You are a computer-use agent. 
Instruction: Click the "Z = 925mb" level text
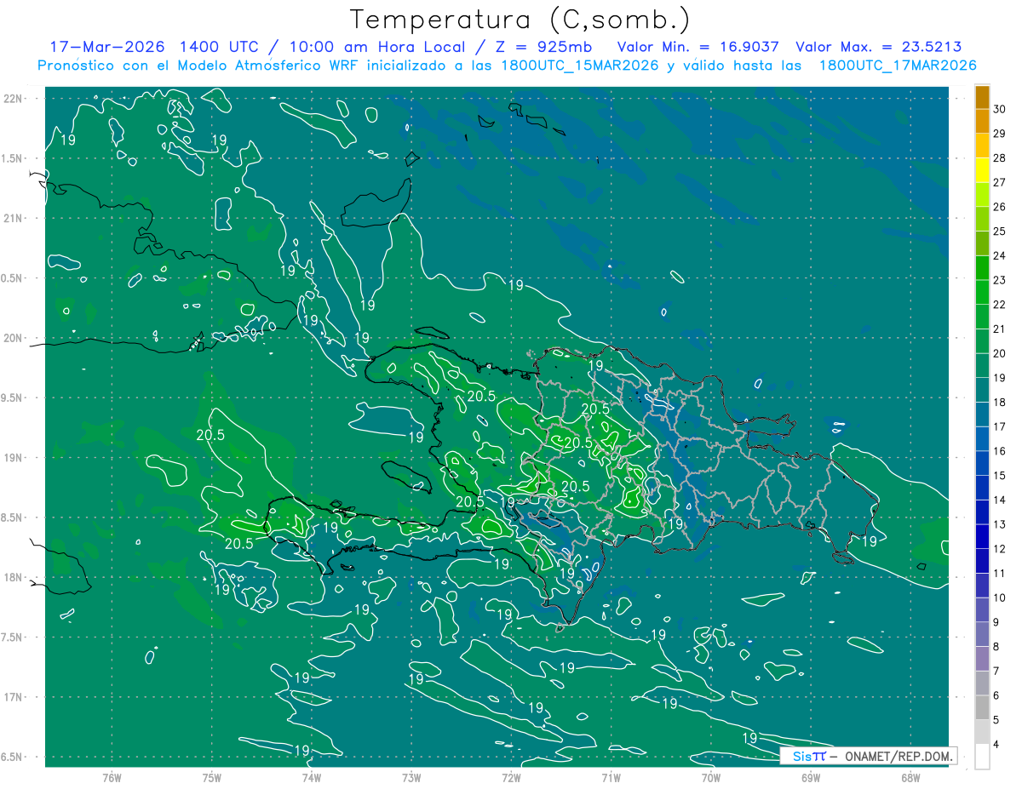543,47
